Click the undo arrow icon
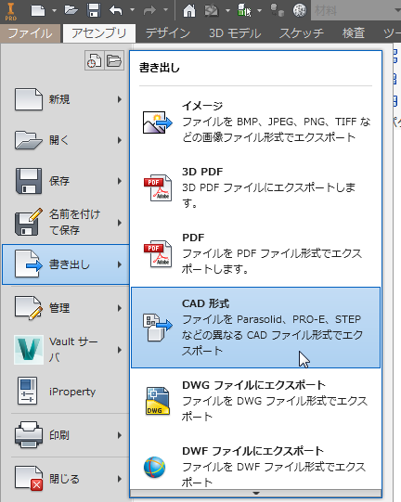Screen dimensions: 401x502 [x=116, y=10]
